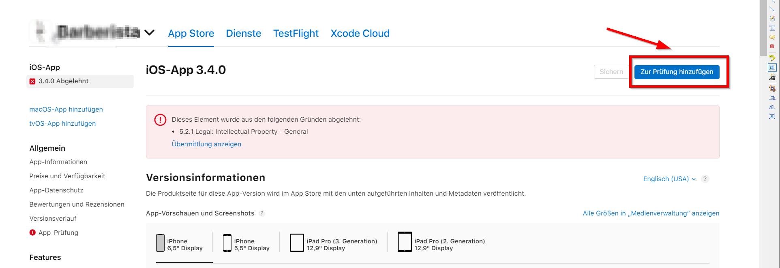Click the red X icon beside 3.4.0 Abgelehnt

pyautogui.click(x=32, y=81)
